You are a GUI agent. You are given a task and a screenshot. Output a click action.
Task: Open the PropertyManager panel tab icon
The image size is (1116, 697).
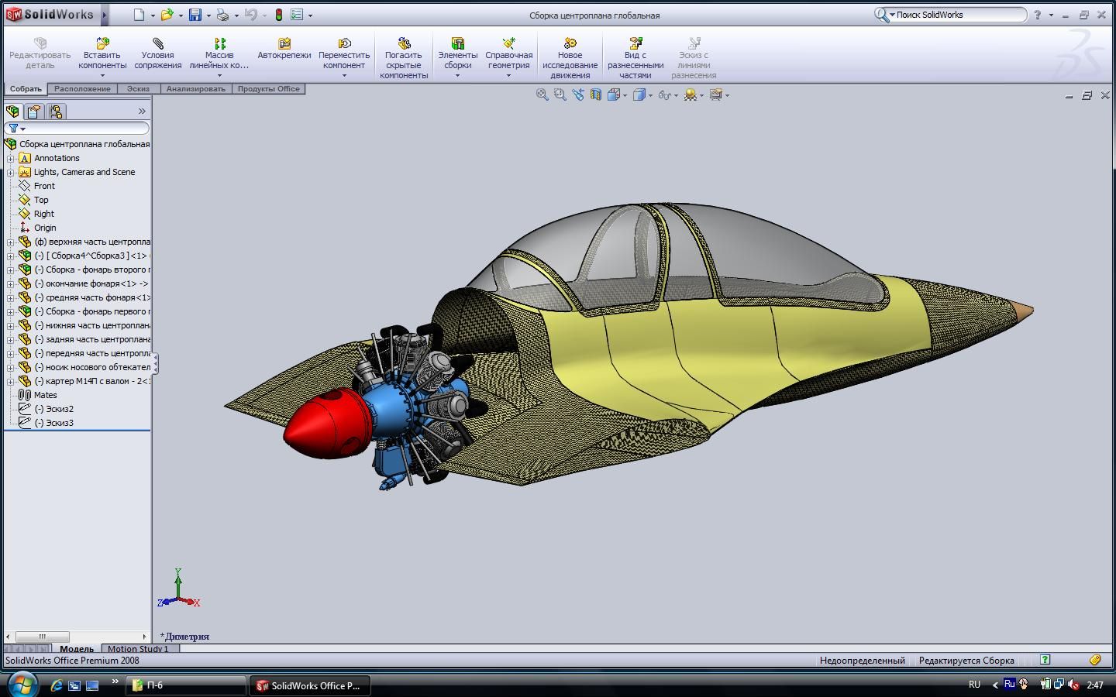coord(34,112)
